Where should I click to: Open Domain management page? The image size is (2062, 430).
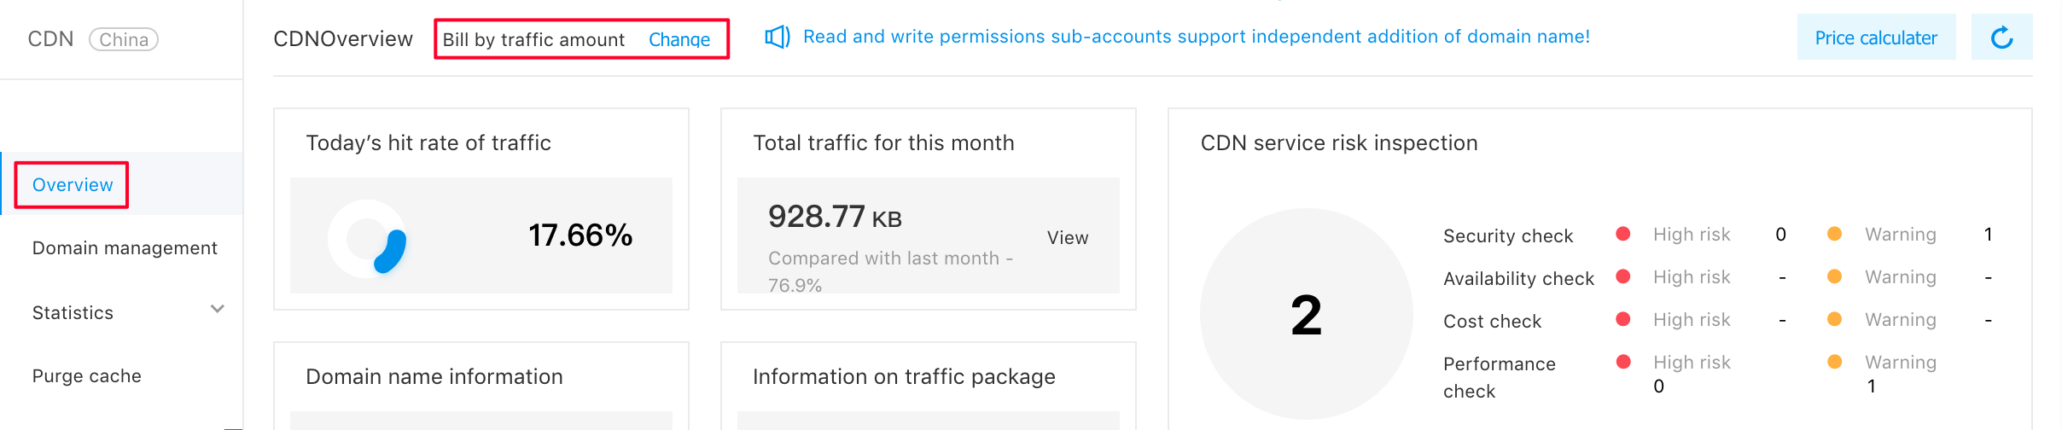(x=125, y=248)
